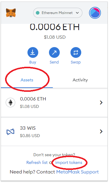Click the Swap arrows icon

click(76, 52)
